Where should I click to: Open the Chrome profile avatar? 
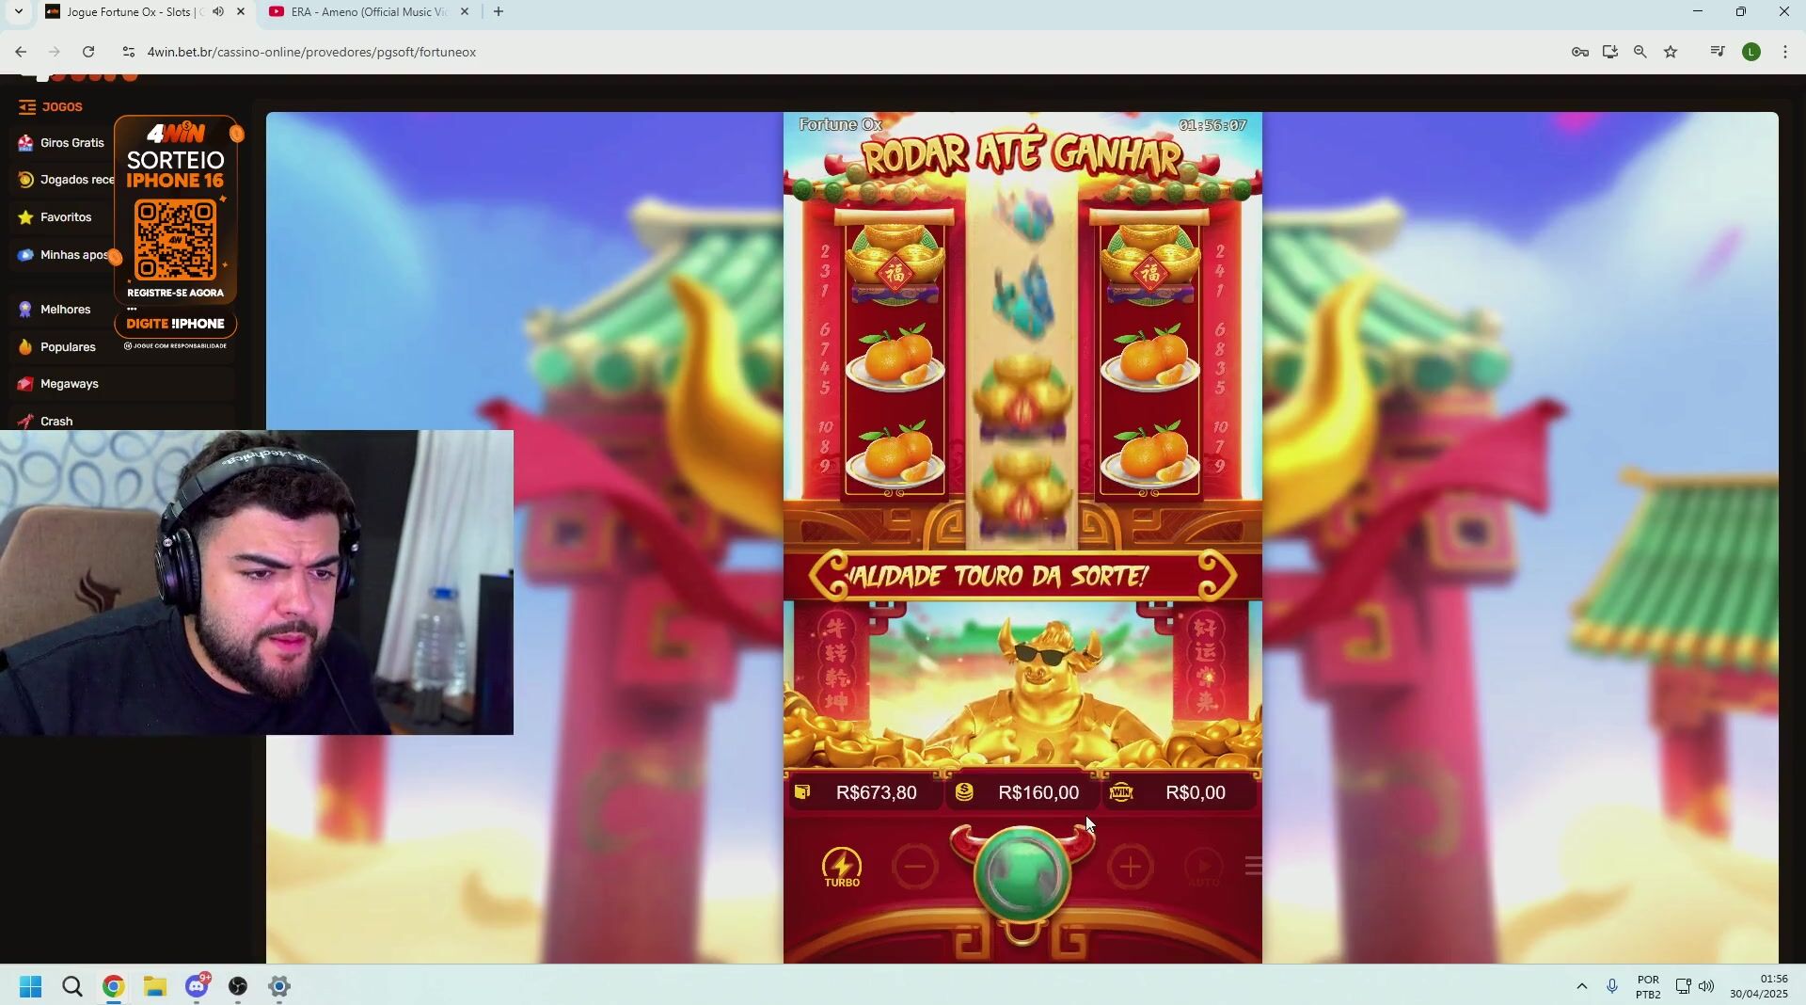[x=1751, y=53]
